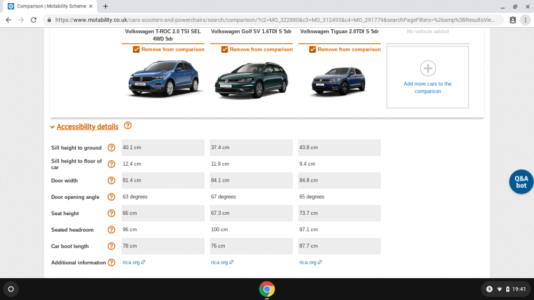Open rica.org link for T-ROC
534x300 pixels.
point(131,262)
